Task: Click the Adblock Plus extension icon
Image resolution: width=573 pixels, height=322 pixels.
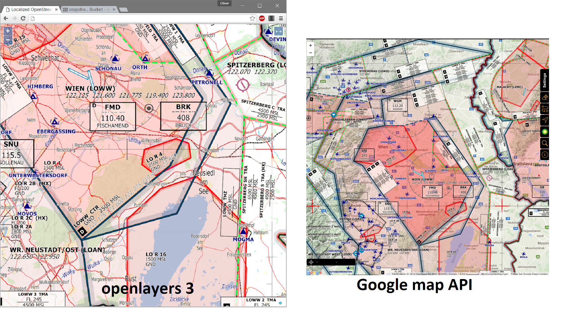Action: coord(262,18)
